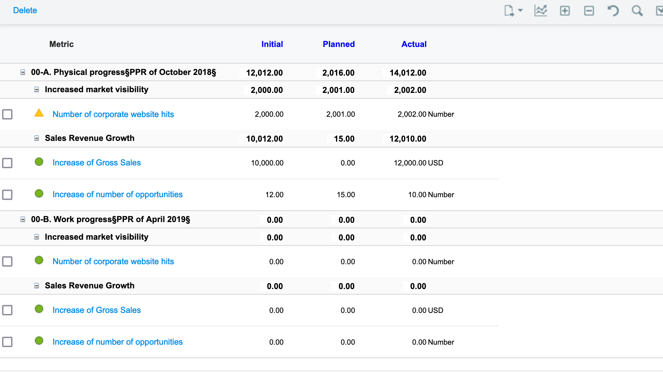Collapse the 00-A. Physical progress group
Image resolution: width=663 pixels, height=373 pixels.
[x=23, y=72]
